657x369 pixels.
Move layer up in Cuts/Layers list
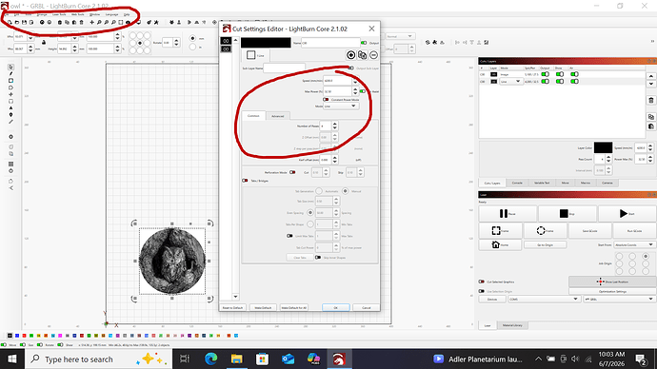tap(650, 76)
